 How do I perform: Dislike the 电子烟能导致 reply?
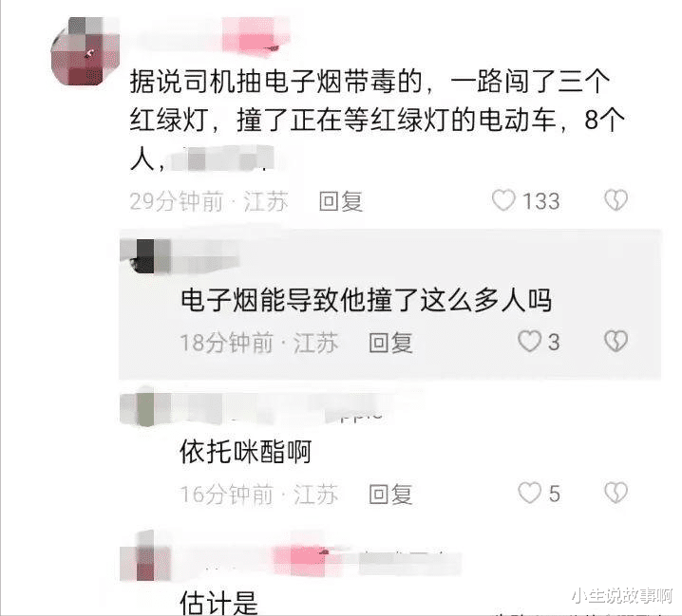pos(616,342)
